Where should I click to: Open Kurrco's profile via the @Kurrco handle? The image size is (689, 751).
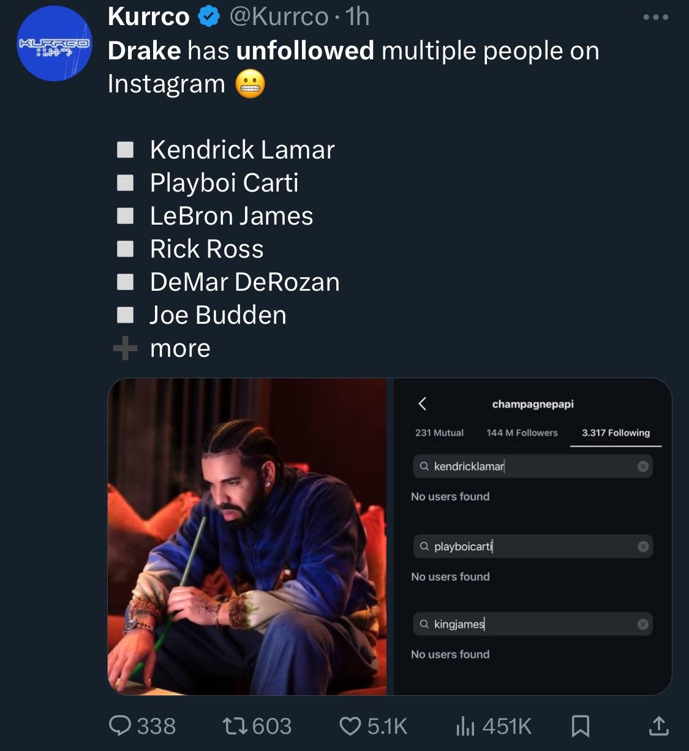tap(280, 16)
